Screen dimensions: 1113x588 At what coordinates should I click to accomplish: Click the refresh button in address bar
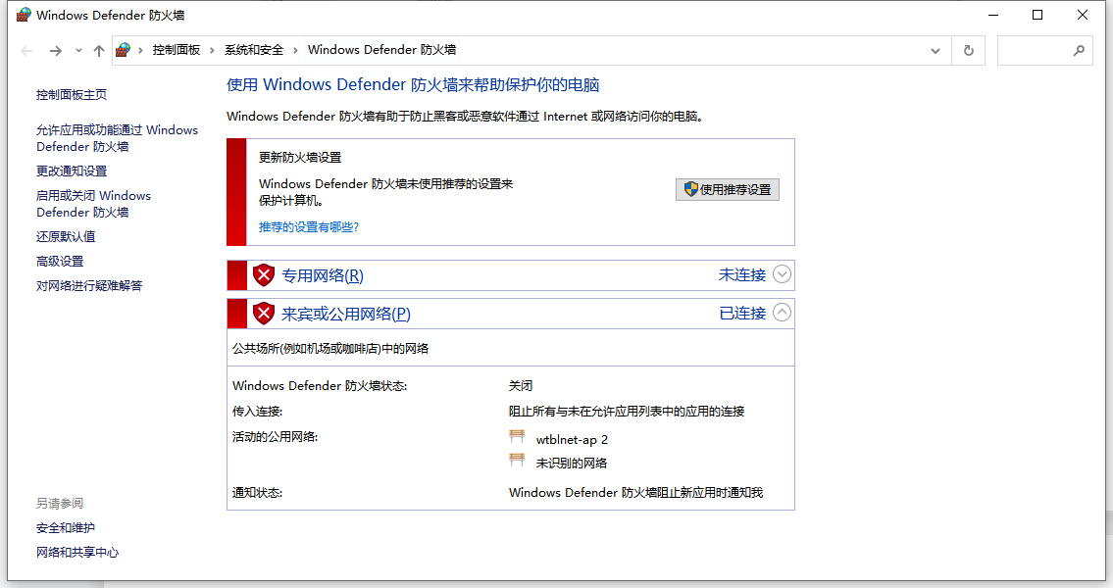pos(969,50)
